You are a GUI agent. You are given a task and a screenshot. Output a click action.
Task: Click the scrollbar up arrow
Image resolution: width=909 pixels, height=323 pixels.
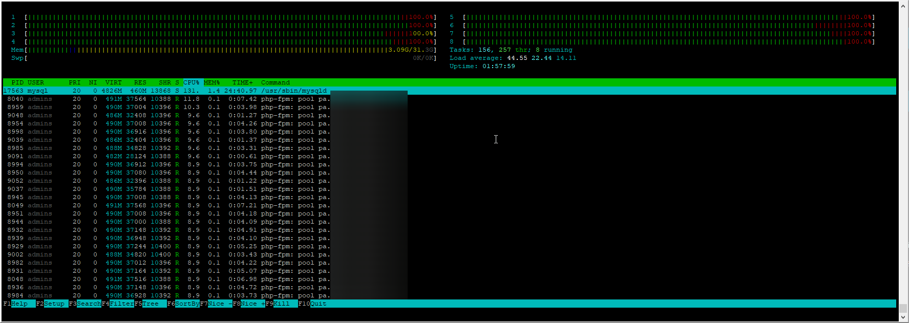pos(903,6)
